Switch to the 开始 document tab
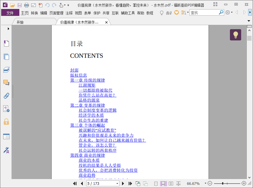This screenshot has height=188, width=253. [20, 22]
